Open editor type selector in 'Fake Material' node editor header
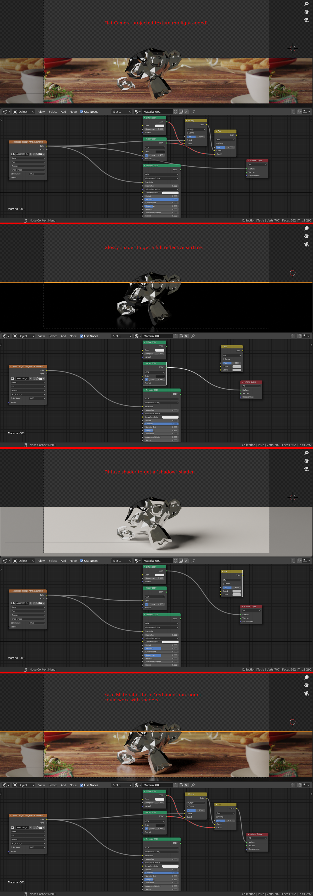The height and width of the screenshot is (896, 313). tap(6, 785)
